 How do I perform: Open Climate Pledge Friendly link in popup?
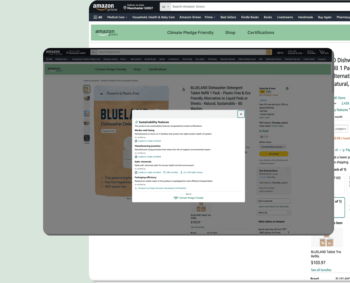point(191,198)
